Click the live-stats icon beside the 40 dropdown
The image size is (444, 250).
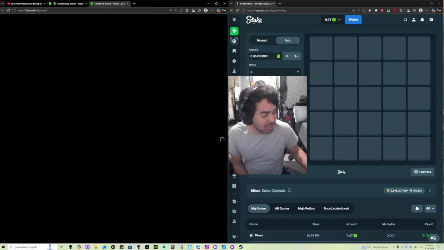417,209
